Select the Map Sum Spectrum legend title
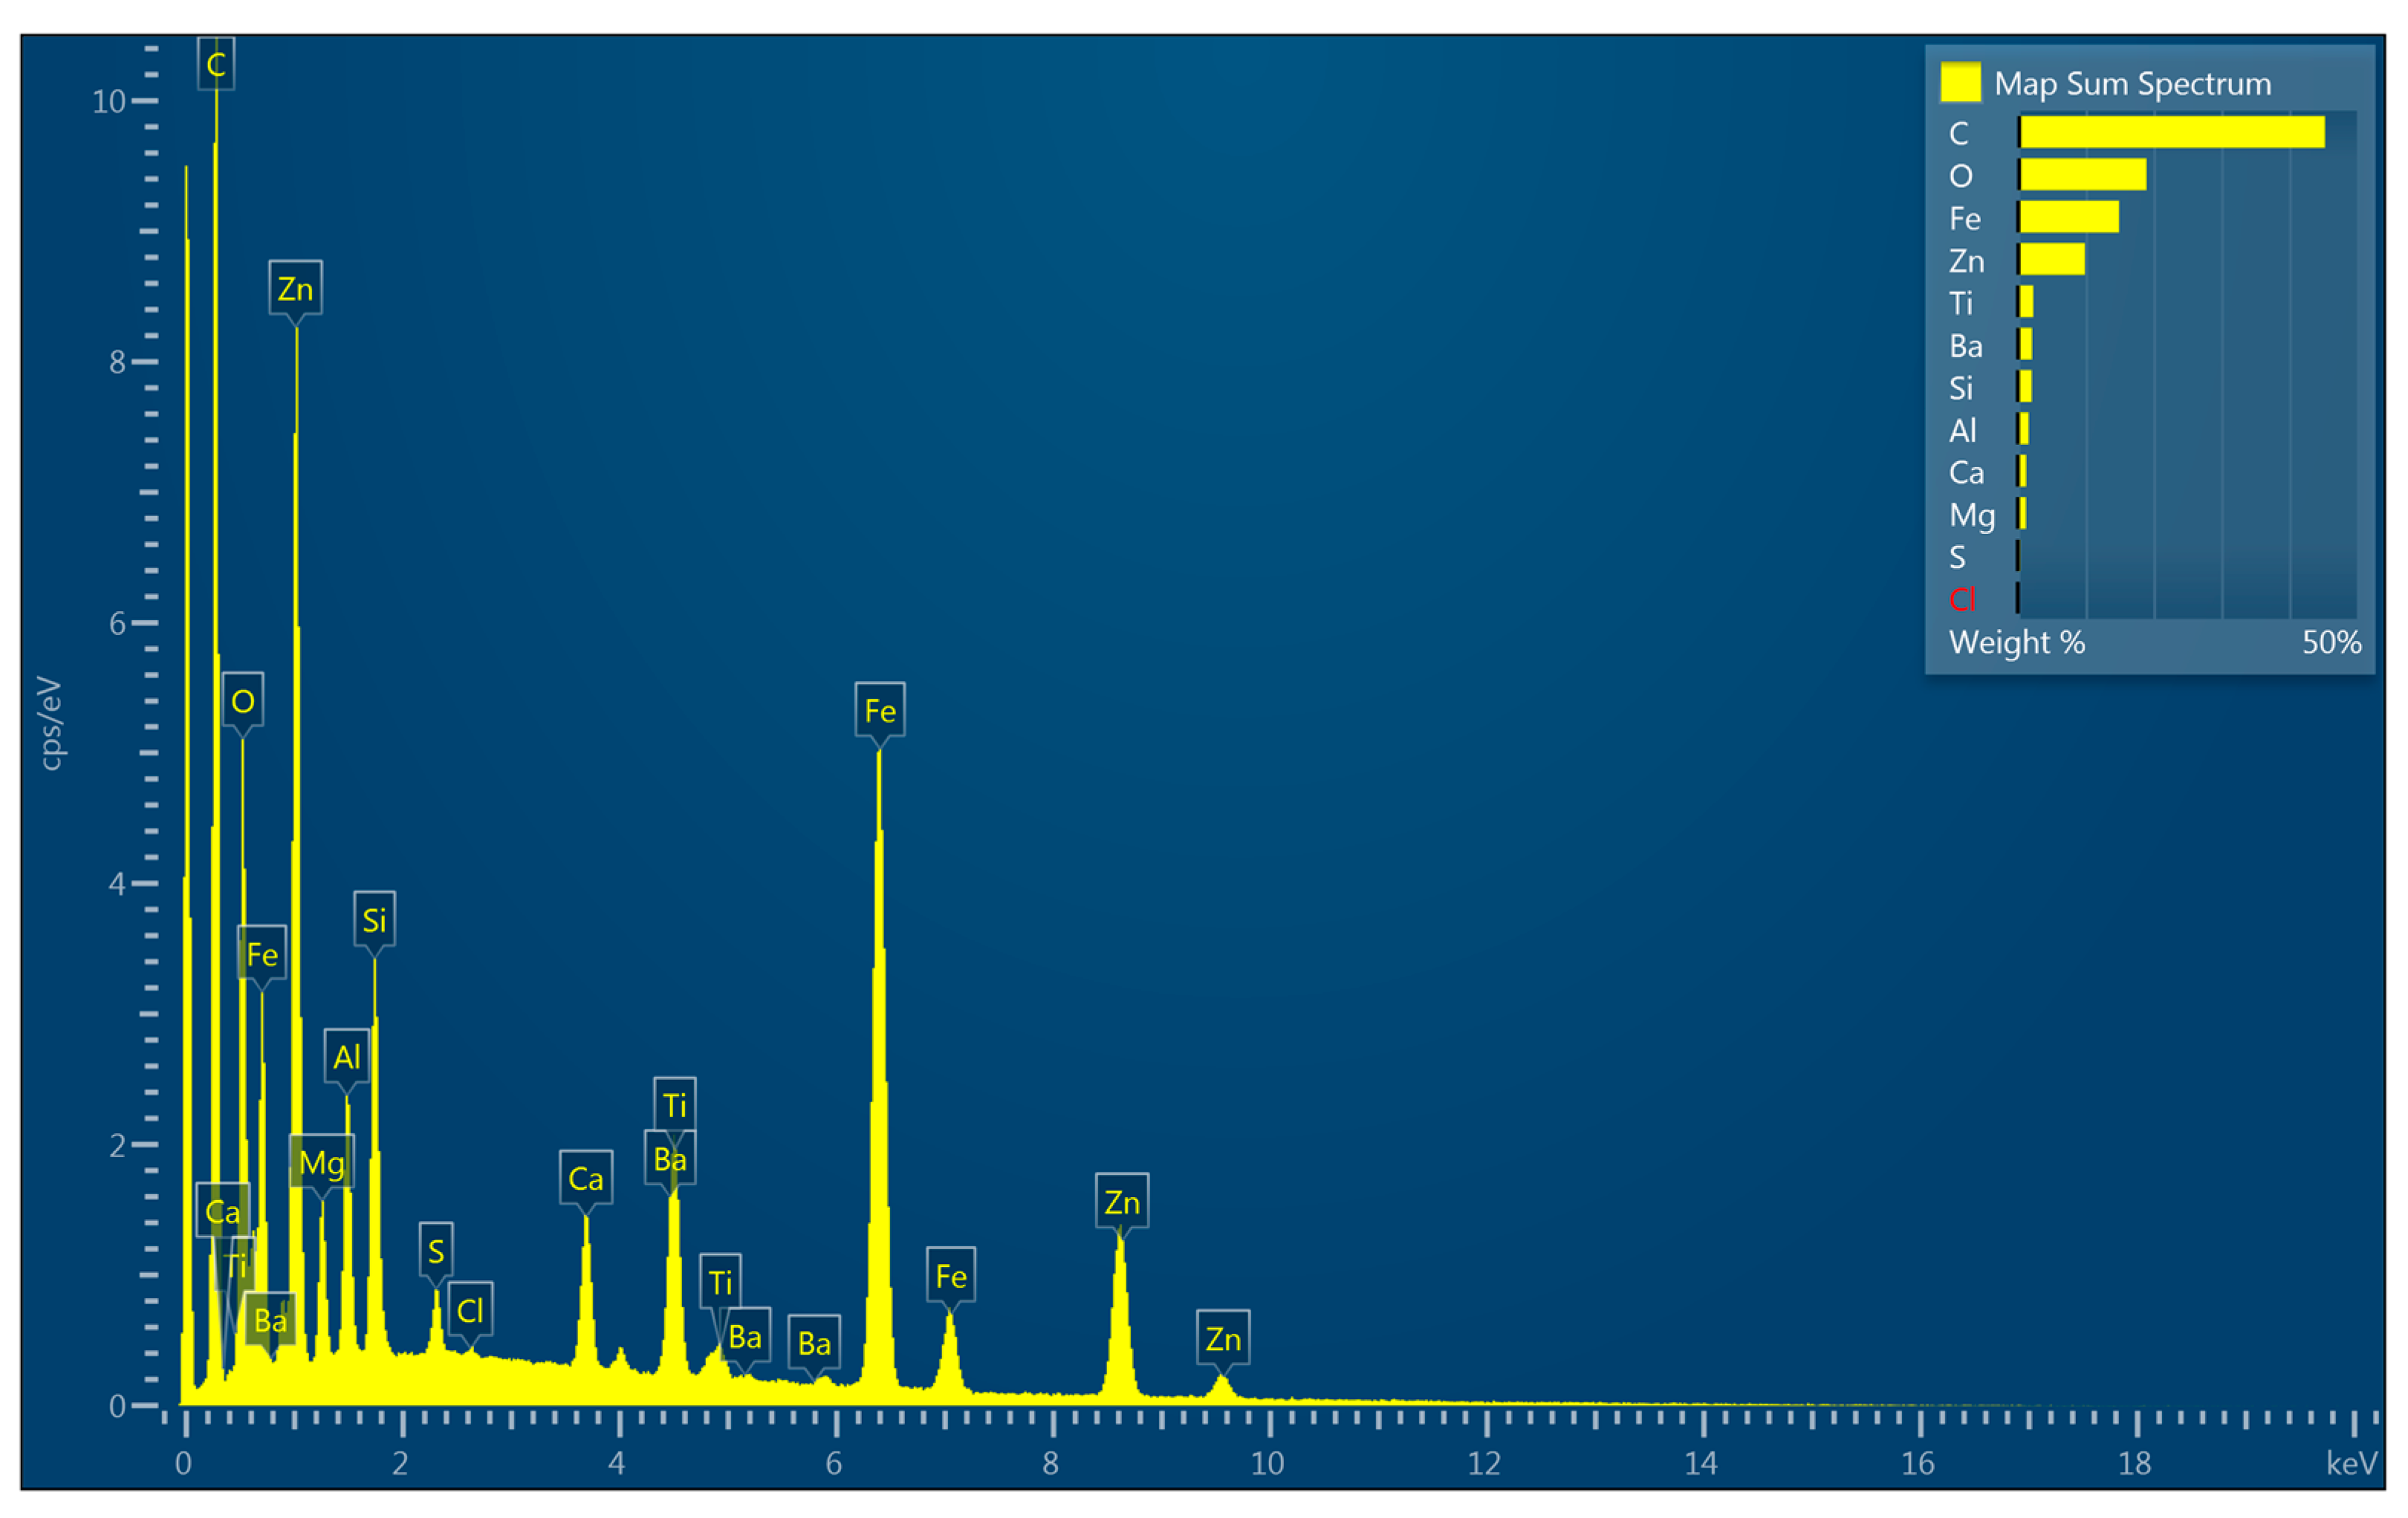Image resolution: width=2408 pixels, height=1518 pixels. click(x=2132, y=84)
